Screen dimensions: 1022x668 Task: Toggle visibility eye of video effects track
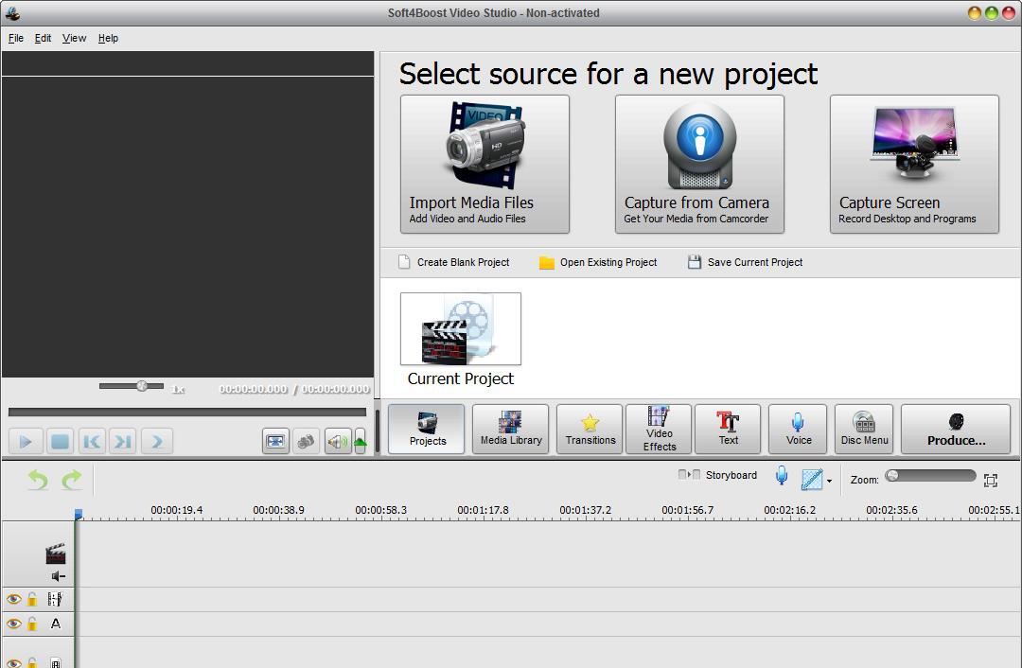tap(13, 599)
